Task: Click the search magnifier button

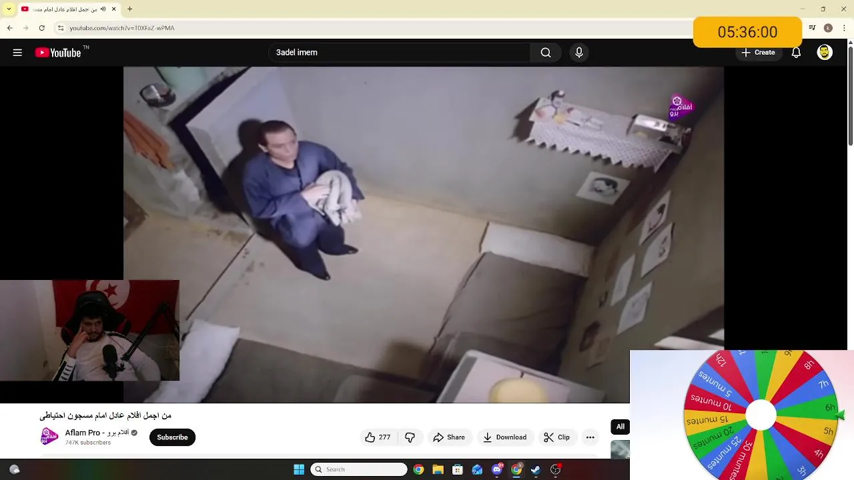Action: click(x=546, y=53)
